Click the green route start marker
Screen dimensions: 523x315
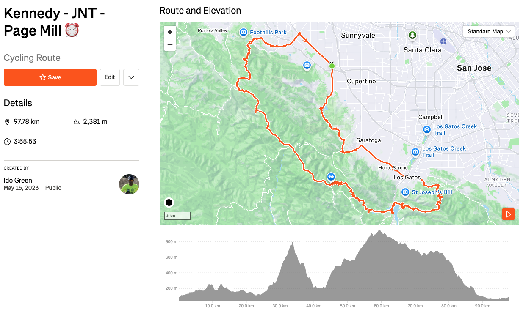pyautogui.click(x=332, y=66)
